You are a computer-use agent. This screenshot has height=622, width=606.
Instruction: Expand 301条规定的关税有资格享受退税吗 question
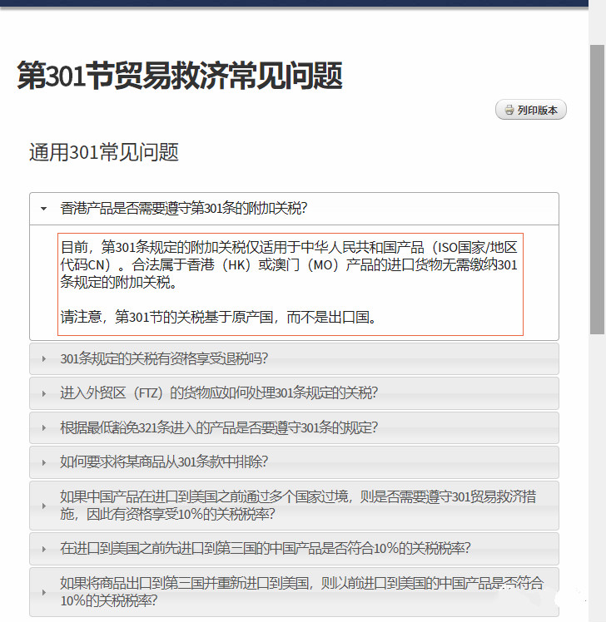[164, 359]
